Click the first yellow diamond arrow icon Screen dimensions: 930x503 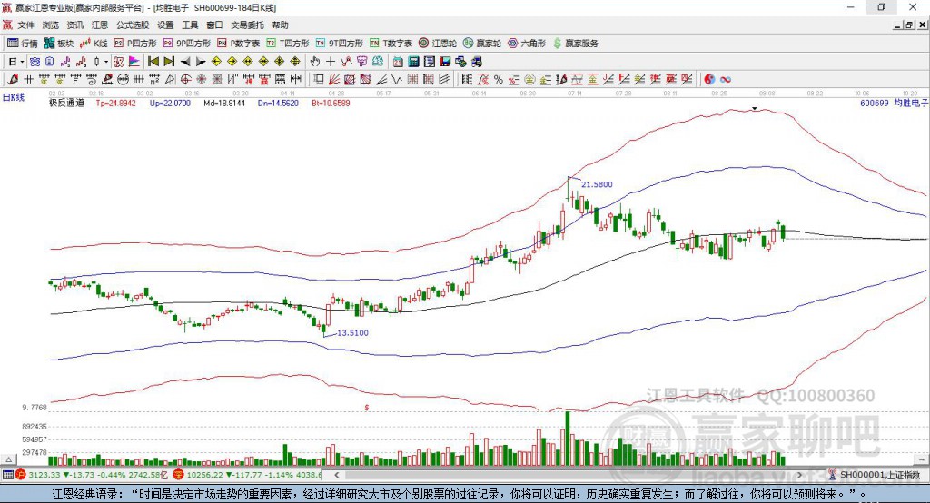click(216, 62)
